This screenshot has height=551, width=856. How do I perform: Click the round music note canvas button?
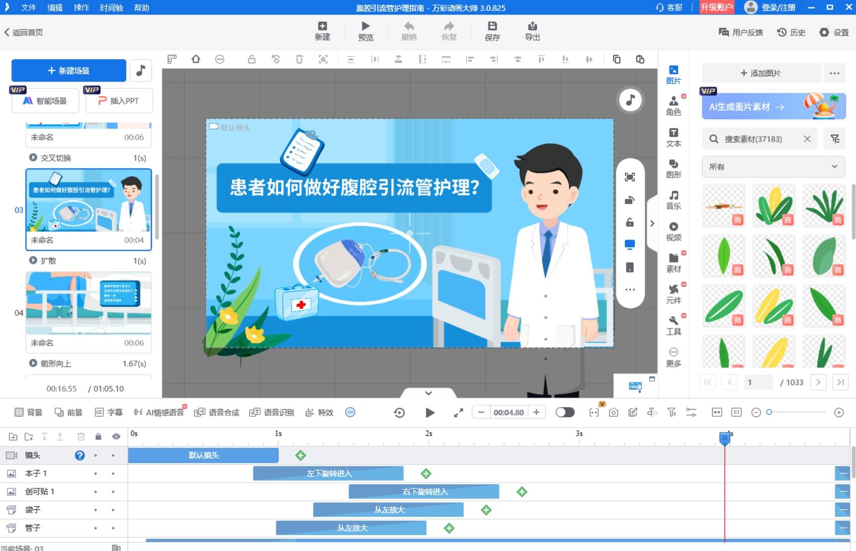click(630, 100)
